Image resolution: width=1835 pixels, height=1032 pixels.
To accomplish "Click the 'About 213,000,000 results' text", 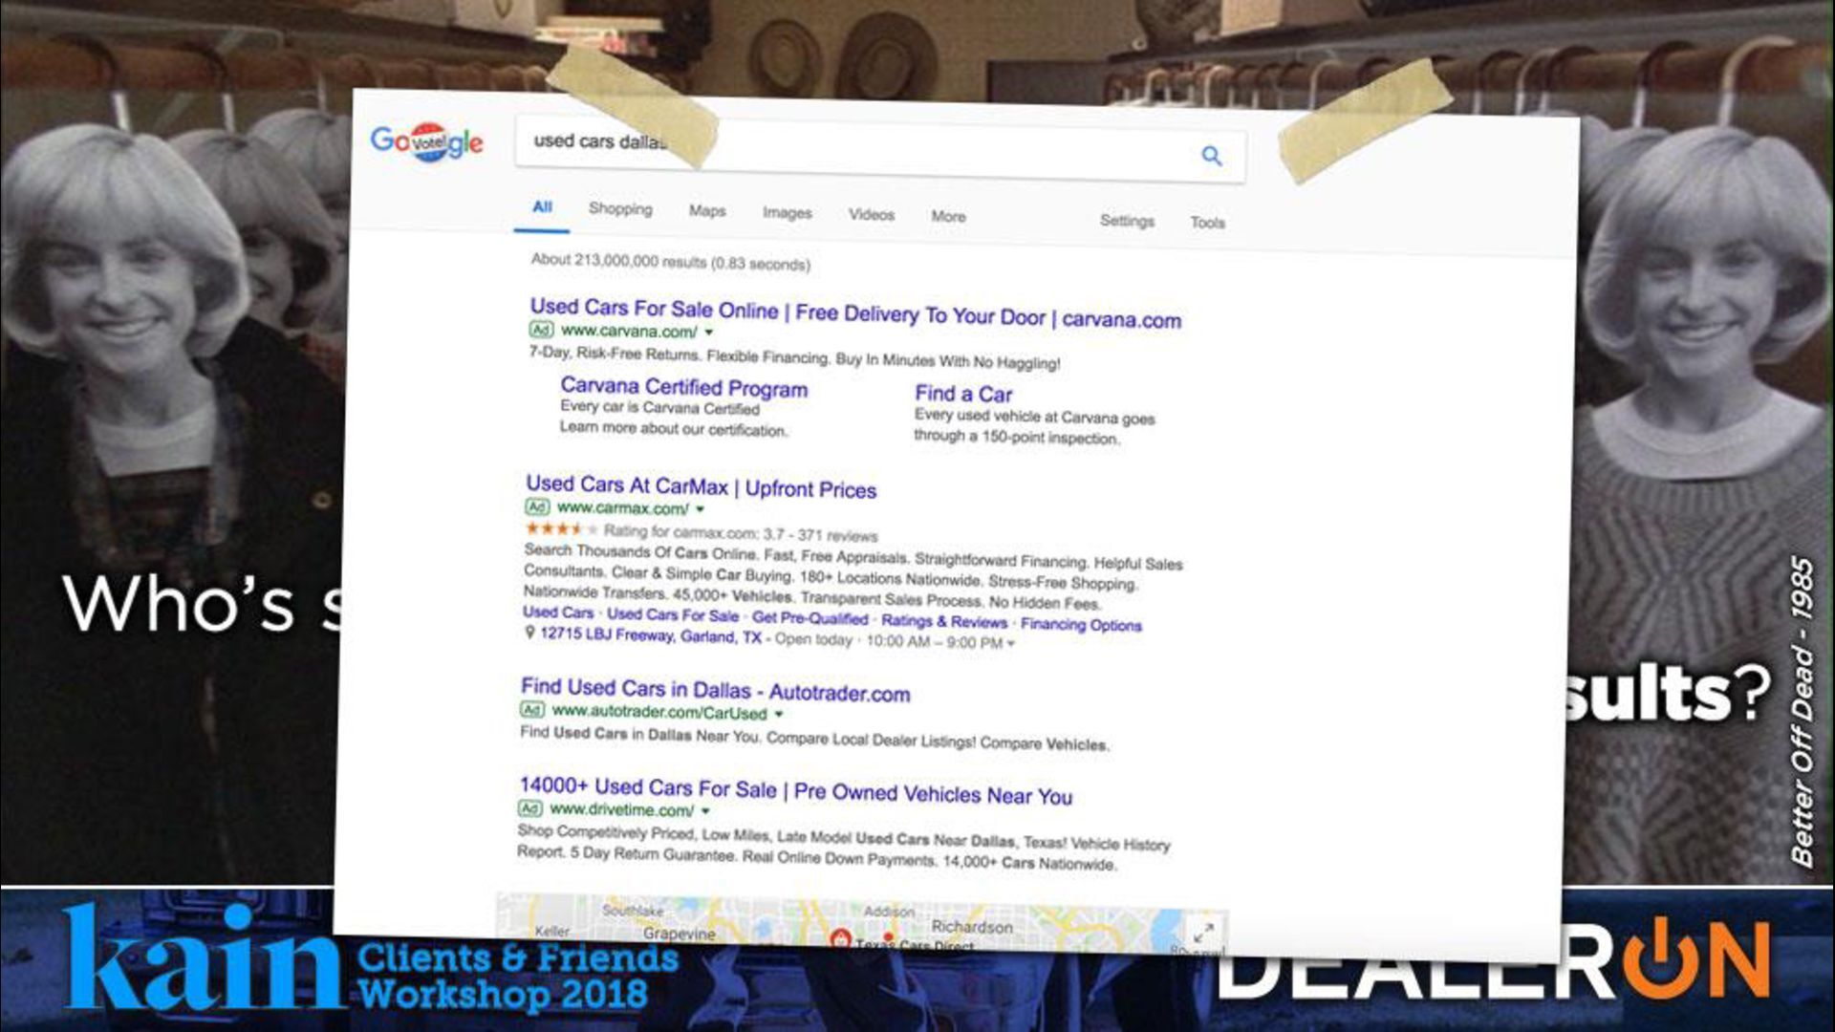I will click(x=670, y=261).
